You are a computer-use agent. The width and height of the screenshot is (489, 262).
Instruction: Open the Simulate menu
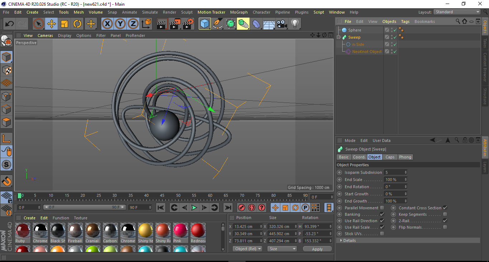150,12
